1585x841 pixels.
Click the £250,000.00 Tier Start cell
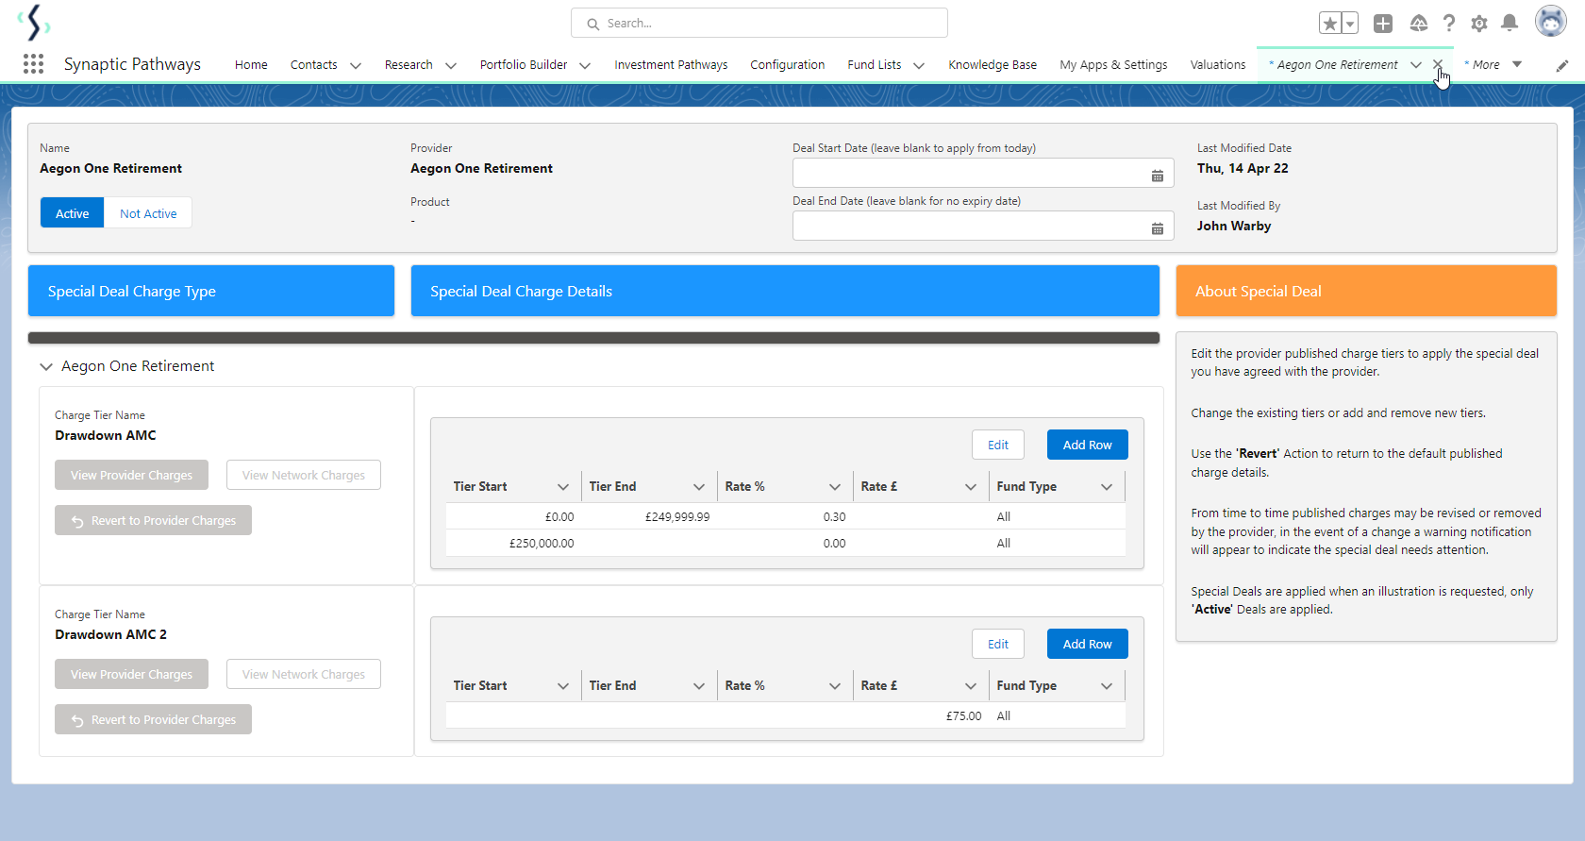514,544
